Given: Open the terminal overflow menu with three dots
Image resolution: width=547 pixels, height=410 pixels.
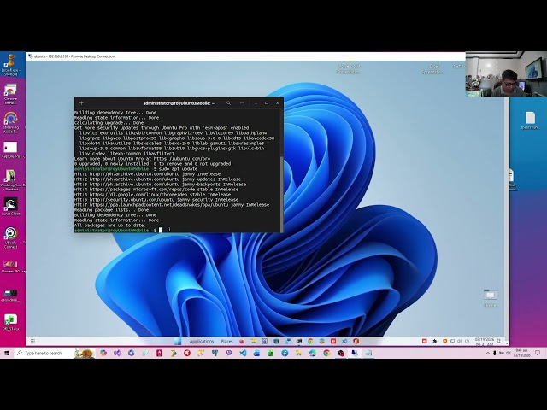Looking at the screenshot, I should [x=242, y=103].
